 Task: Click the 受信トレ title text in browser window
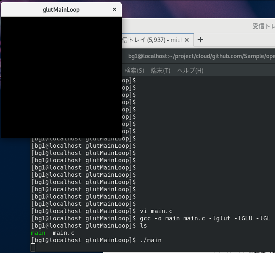pyautogui.click(x=264, y=26)
